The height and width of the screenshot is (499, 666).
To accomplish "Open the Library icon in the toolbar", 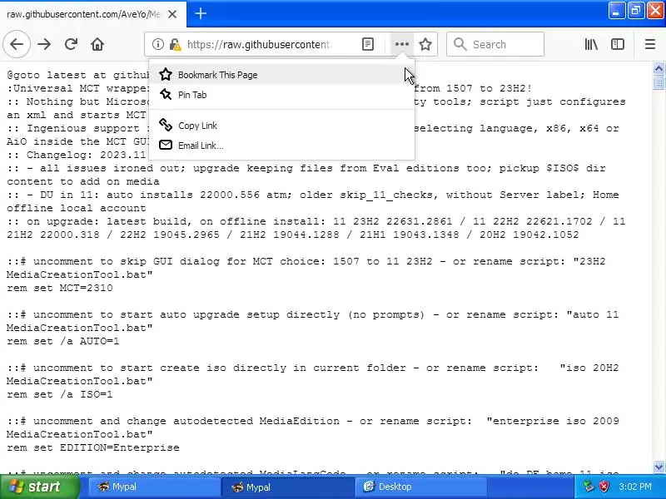I will coord(591,44).
